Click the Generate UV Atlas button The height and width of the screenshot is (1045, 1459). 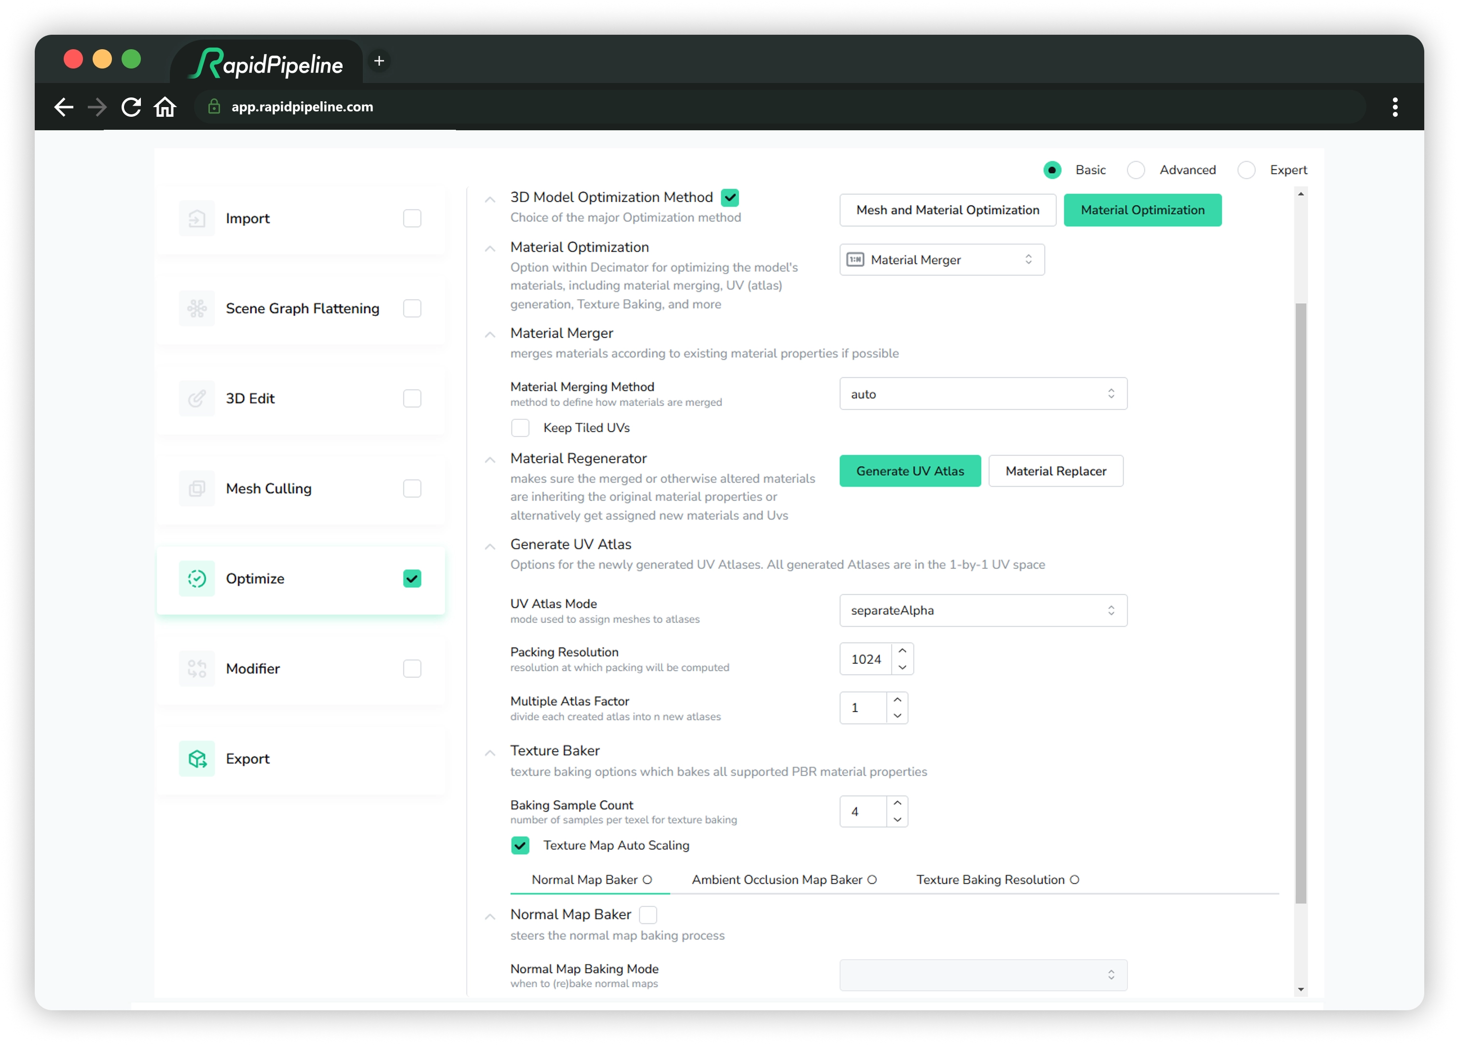coord(910,471)
